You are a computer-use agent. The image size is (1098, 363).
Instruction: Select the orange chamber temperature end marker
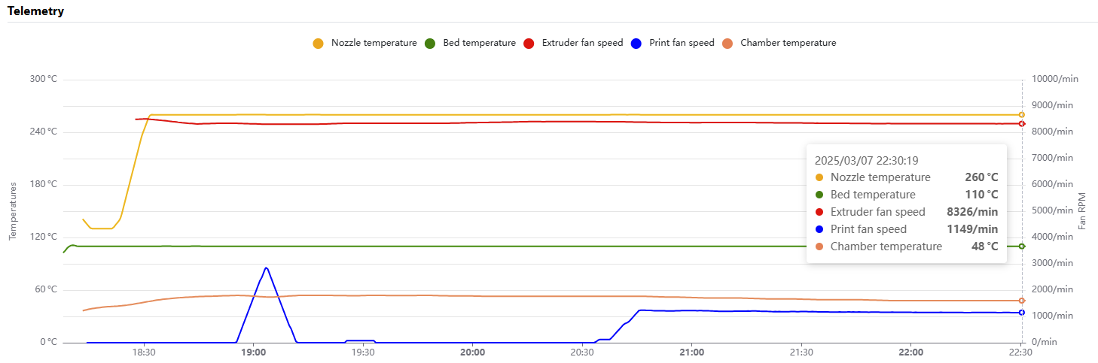click(1022, 301)
